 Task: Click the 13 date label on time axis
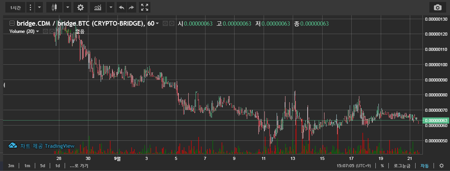293,158
